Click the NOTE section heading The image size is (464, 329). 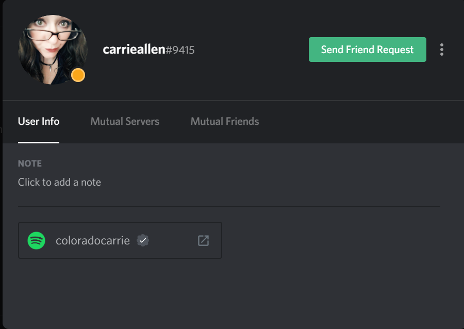click(x=30, y=163)
